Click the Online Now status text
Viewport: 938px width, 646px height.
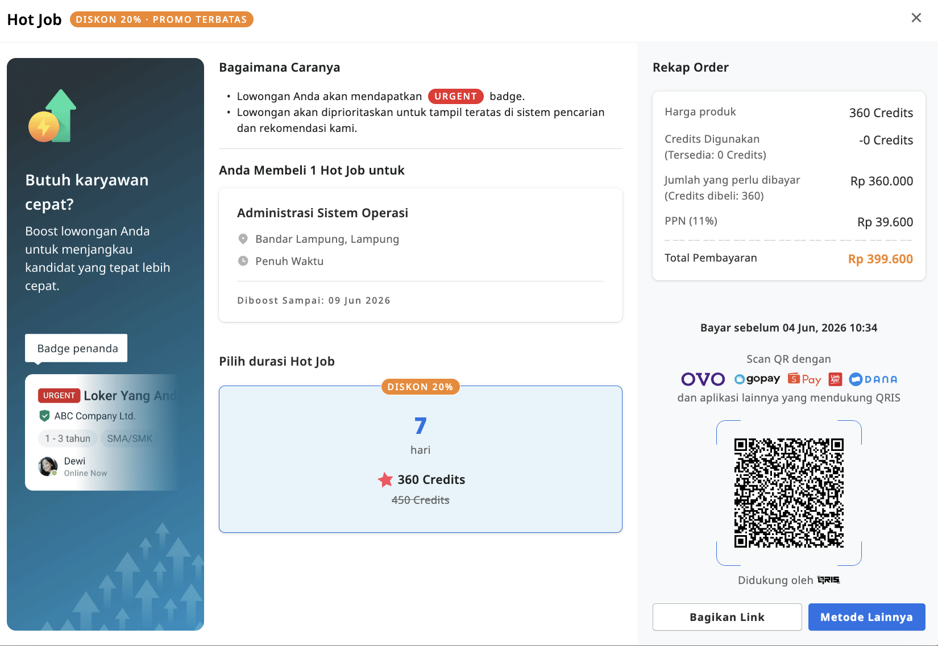point(85,473)
